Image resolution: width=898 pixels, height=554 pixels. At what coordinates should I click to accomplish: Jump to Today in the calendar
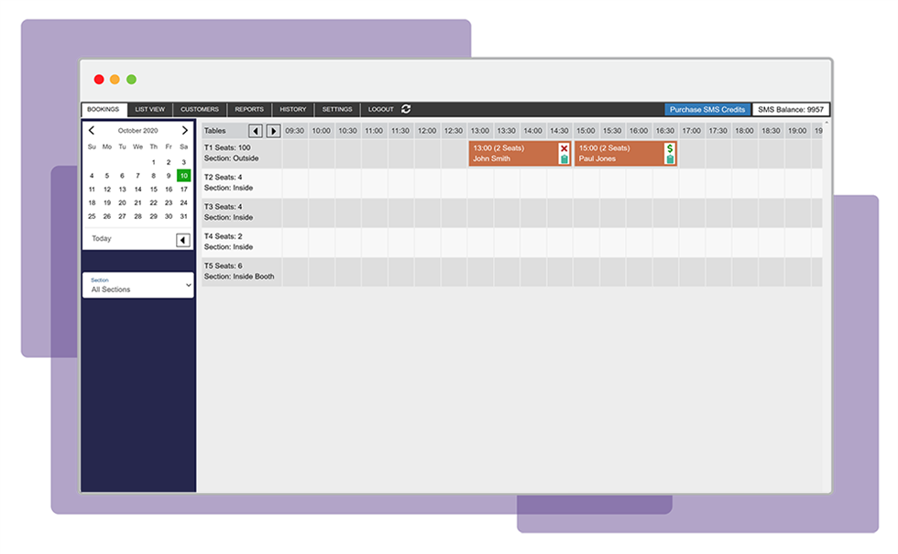(x=102, y=239)
